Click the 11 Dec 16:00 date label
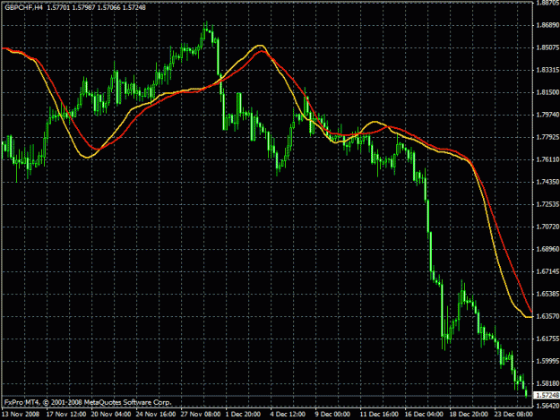Image resolution: width=560 pixels, height=420 pixels. click(x=380, y=415)
